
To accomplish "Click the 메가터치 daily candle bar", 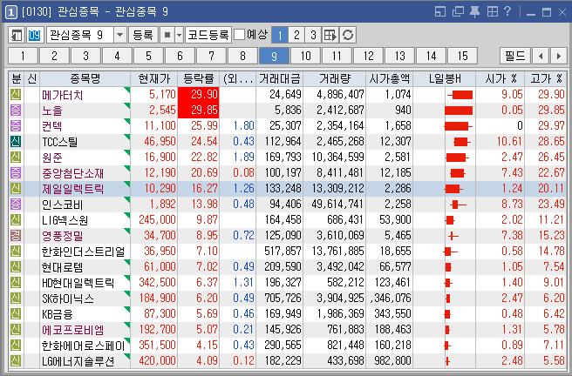I will pyautogui.click(x=460, y=95).
